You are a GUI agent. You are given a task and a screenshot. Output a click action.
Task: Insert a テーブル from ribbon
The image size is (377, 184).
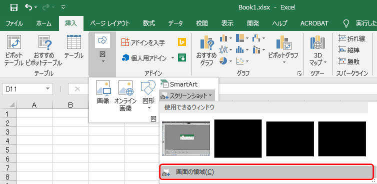74,47
